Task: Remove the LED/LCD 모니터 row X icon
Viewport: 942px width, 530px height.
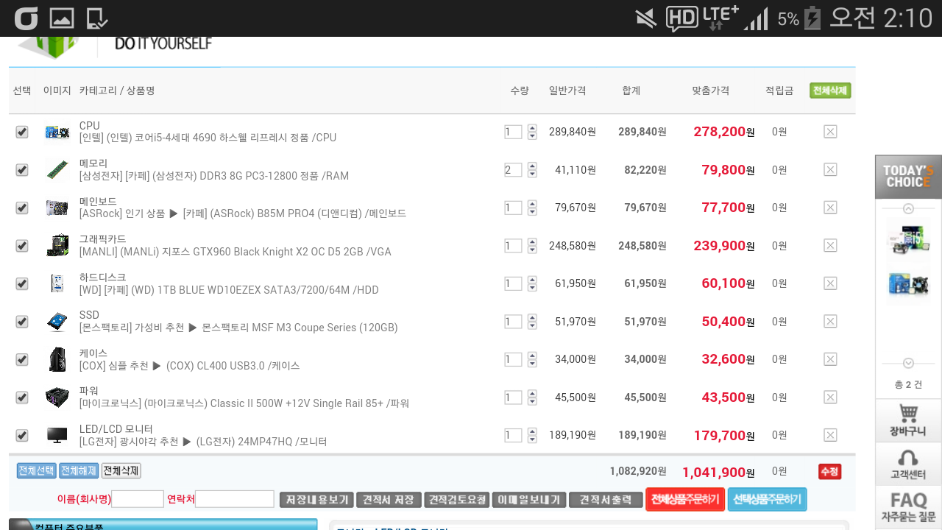Action: click(x=830, y=435)
